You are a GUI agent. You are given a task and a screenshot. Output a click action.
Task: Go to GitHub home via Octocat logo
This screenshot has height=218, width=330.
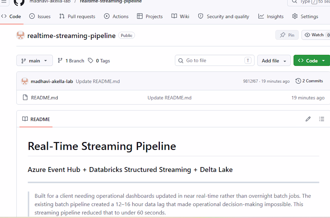click(x=19, y=2)
